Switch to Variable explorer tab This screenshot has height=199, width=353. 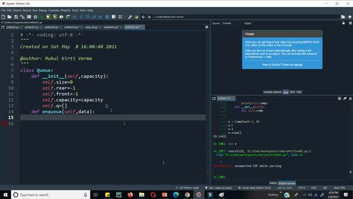(x=272, y=92)
